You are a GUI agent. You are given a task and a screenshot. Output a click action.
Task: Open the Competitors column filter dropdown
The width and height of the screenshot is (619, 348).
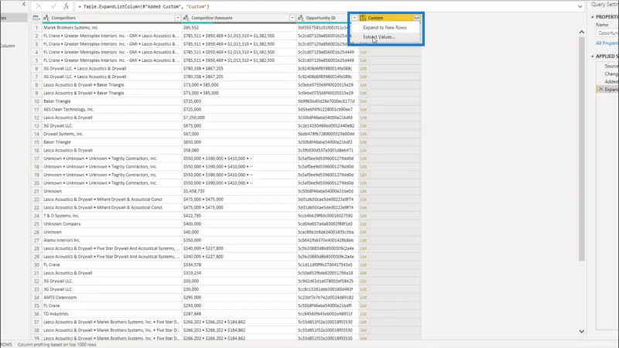pos(178,18)
